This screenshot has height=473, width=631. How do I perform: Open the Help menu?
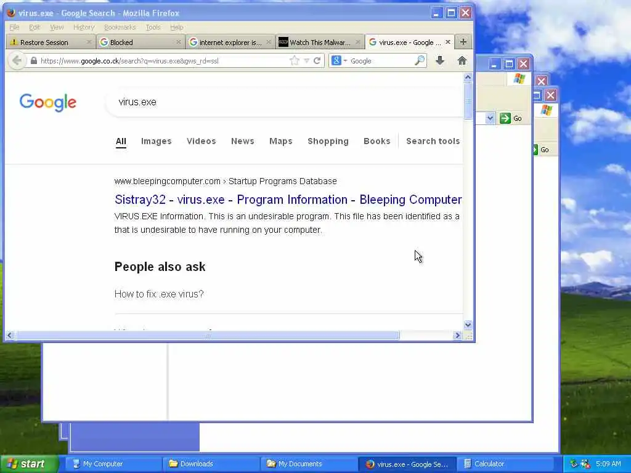click(177, 27)
